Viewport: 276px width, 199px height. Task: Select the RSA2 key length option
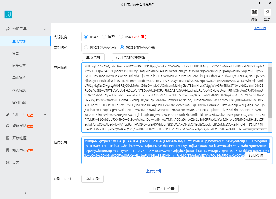tap(86, 37)
